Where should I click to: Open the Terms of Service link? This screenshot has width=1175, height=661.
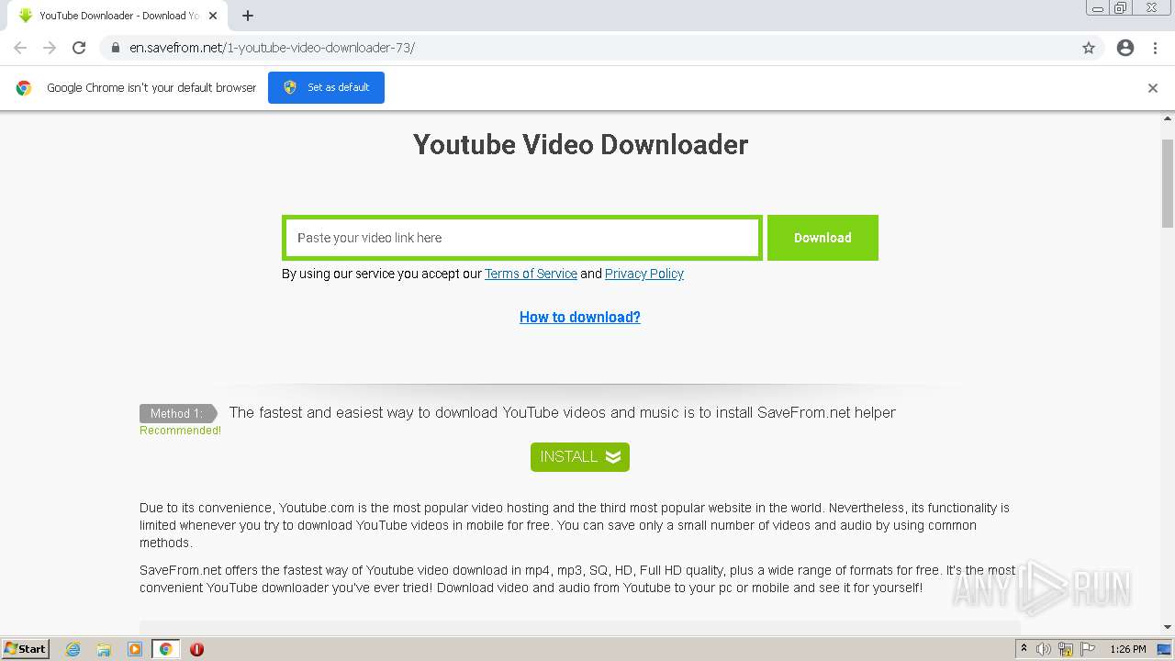[x=531, y=274]
